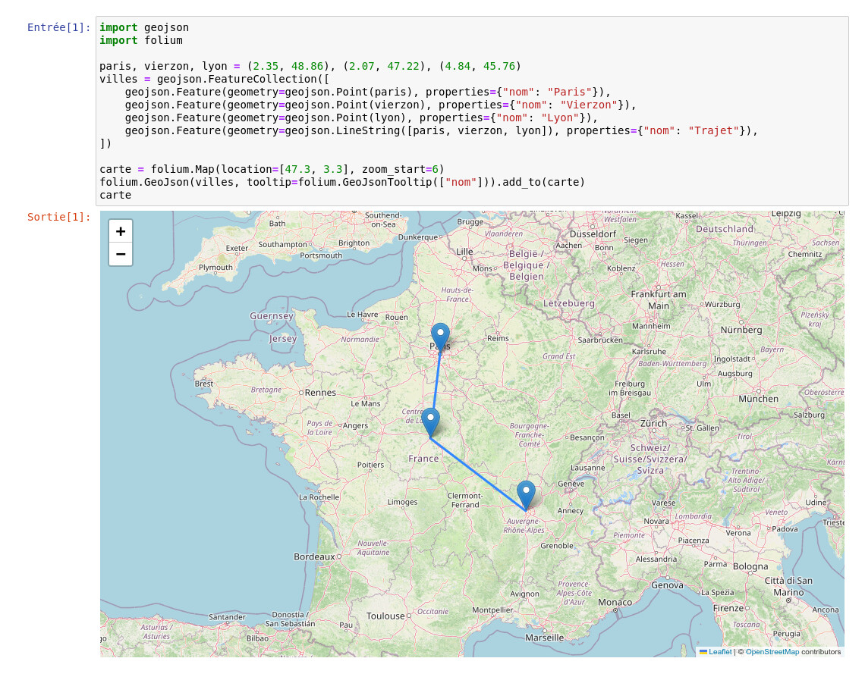
Task: Click the Düsseldorf label on the map
Action: coord(593,234)
